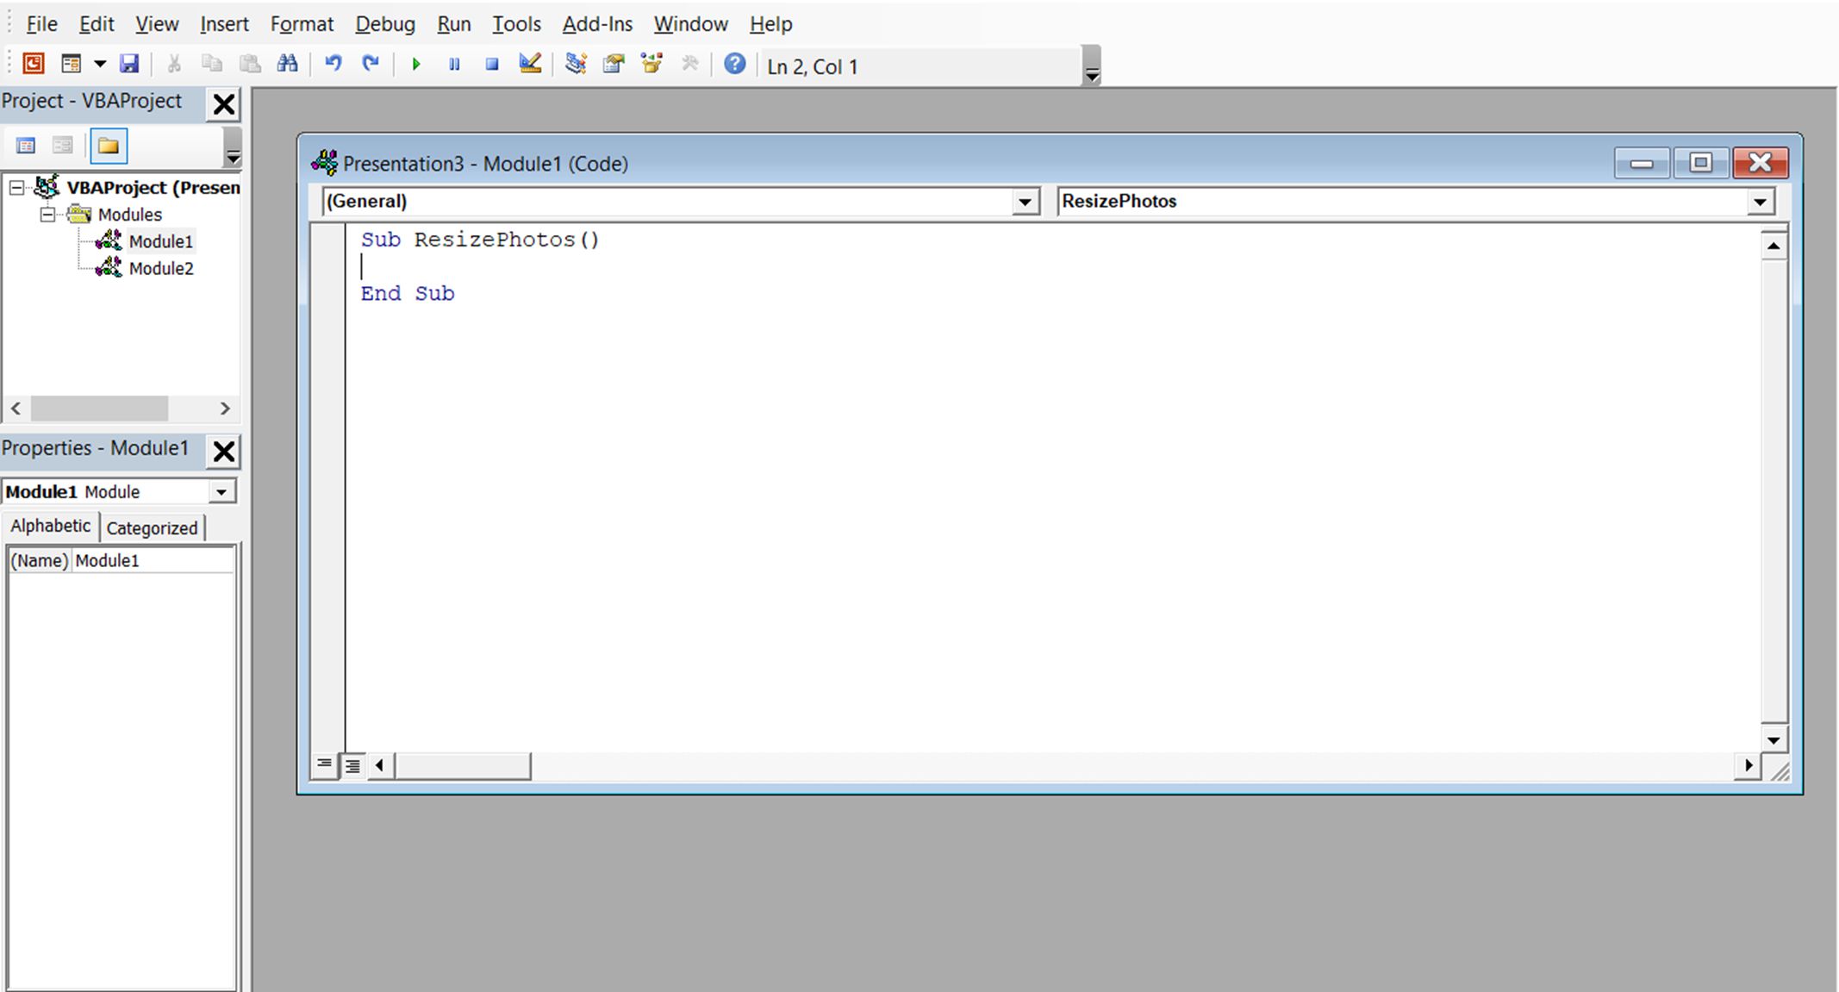Click the Help icon in toolbar

pyautogui.click(x=734, y=66)
